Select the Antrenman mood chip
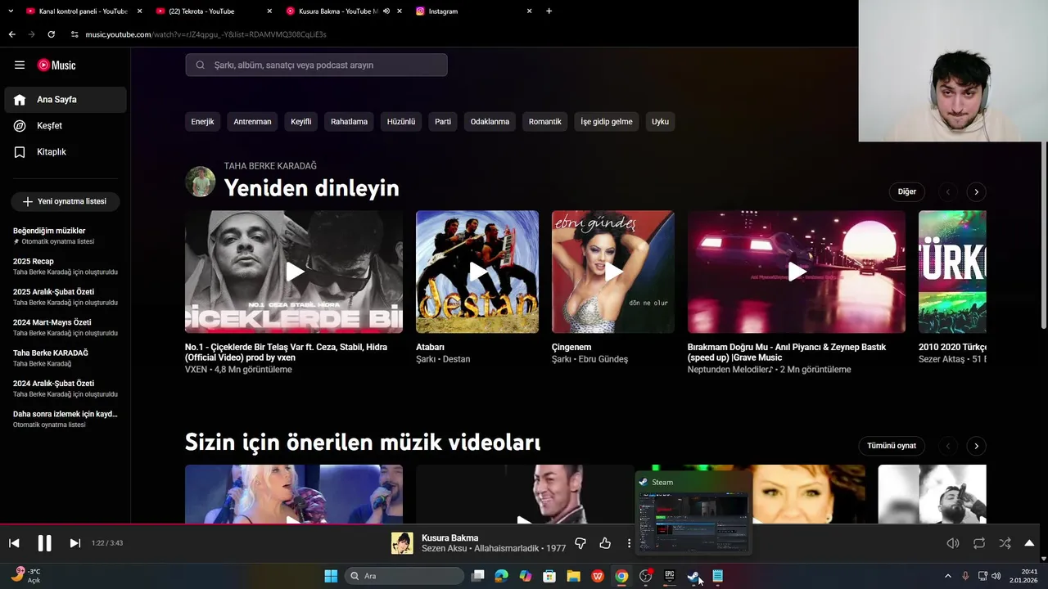Screen dimensions: 1048x589 [x=252, y=122]
